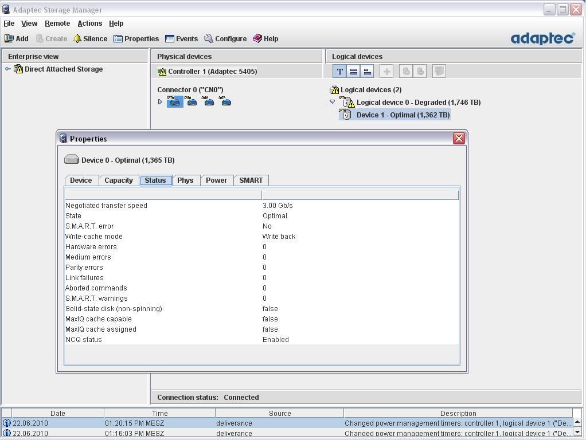Expand the Direct Attached Storage tree node
This screenshot has width=586, height=440.
(x=8, y=69)
